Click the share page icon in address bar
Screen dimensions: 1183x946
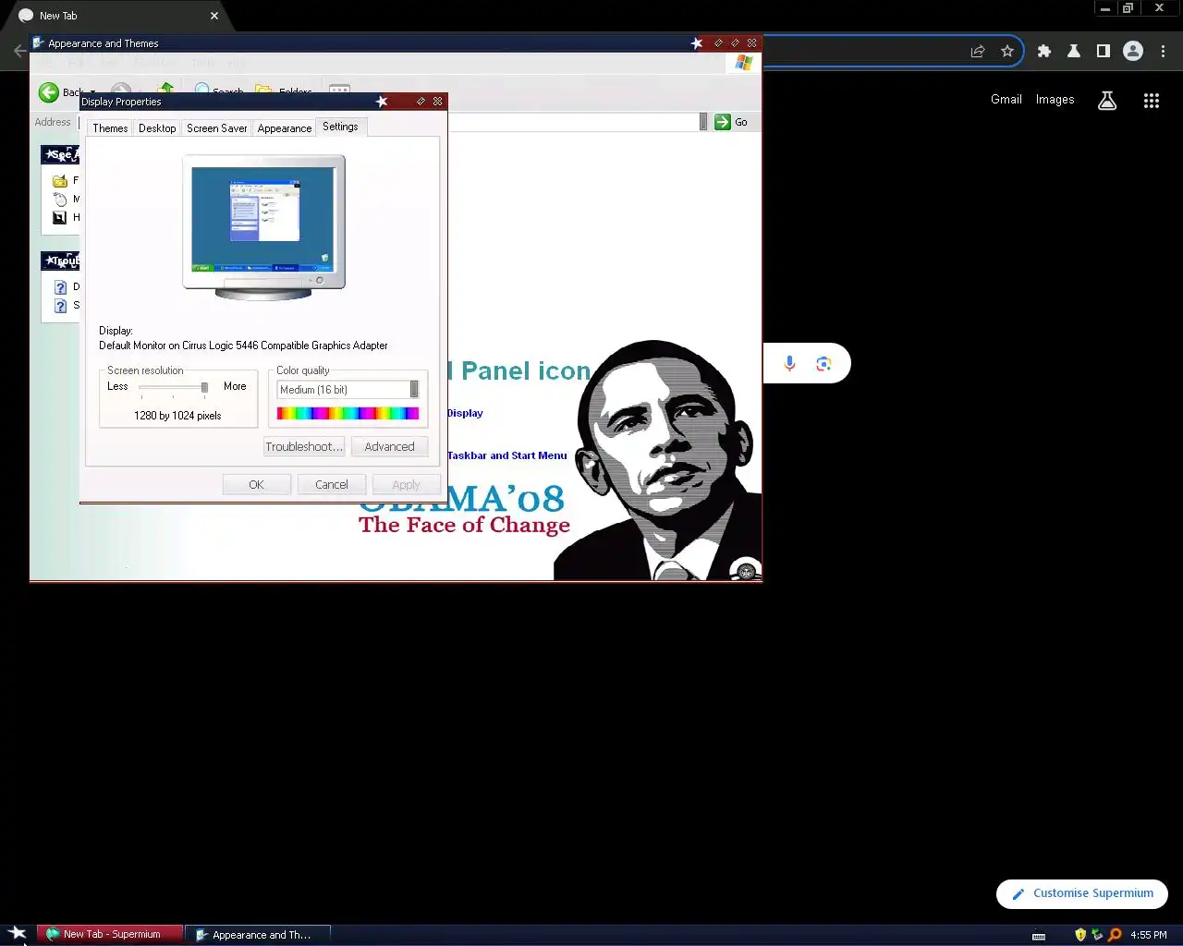click(978, 52)
